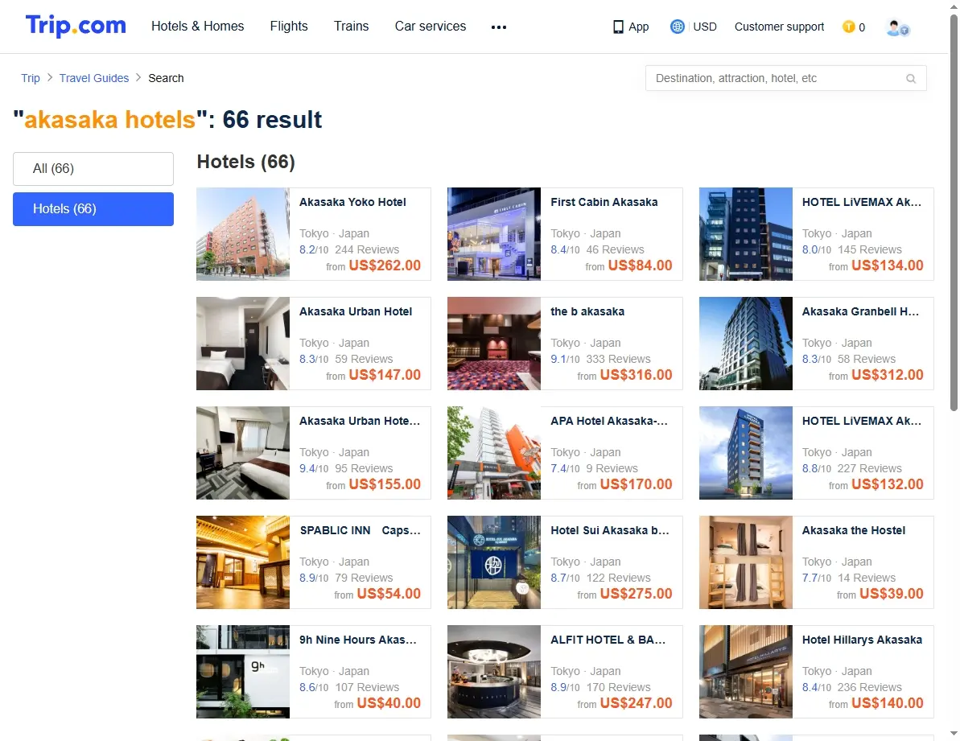
Task: Click the US$262.00 price
Action: pyautogui.click(x=385, y=266)
